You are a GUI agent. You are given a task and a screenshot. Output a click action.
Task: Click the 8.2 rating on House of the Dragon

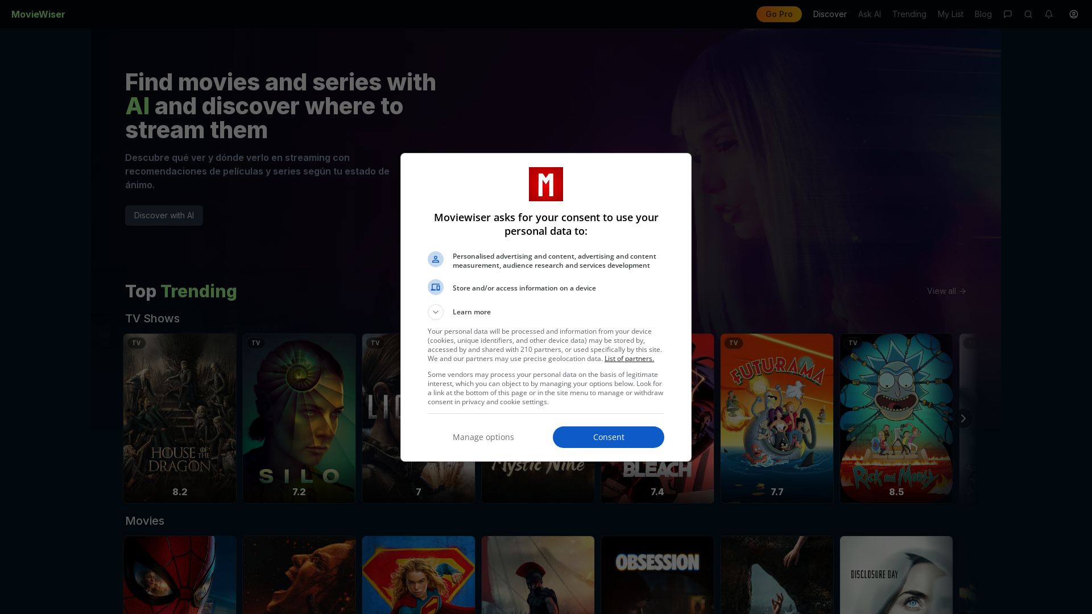pos(180,492)
